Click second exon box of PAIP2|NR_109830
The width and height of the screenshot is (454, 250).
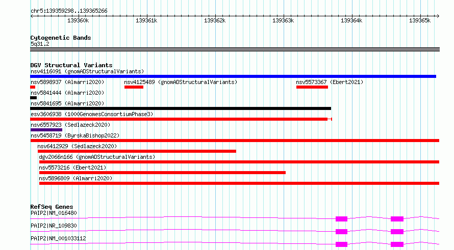pos(397,232)
